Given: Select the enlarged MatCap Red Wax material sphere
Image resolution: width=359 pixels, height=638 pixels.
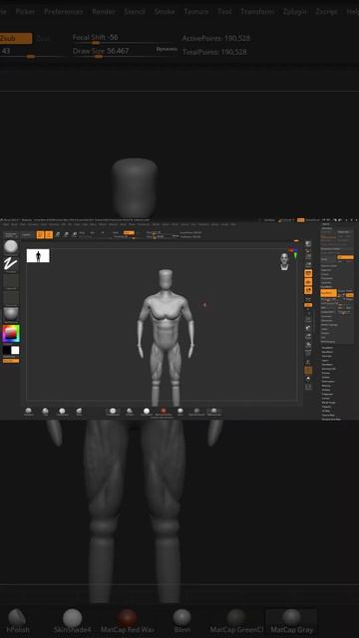Looking at the screenshot, I should point(128,621).
